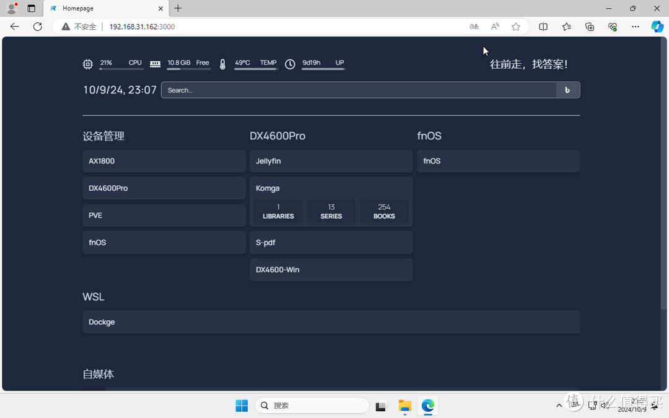
Task: Click the Bing search icon in the search bar
Action: tap(567, 90)
